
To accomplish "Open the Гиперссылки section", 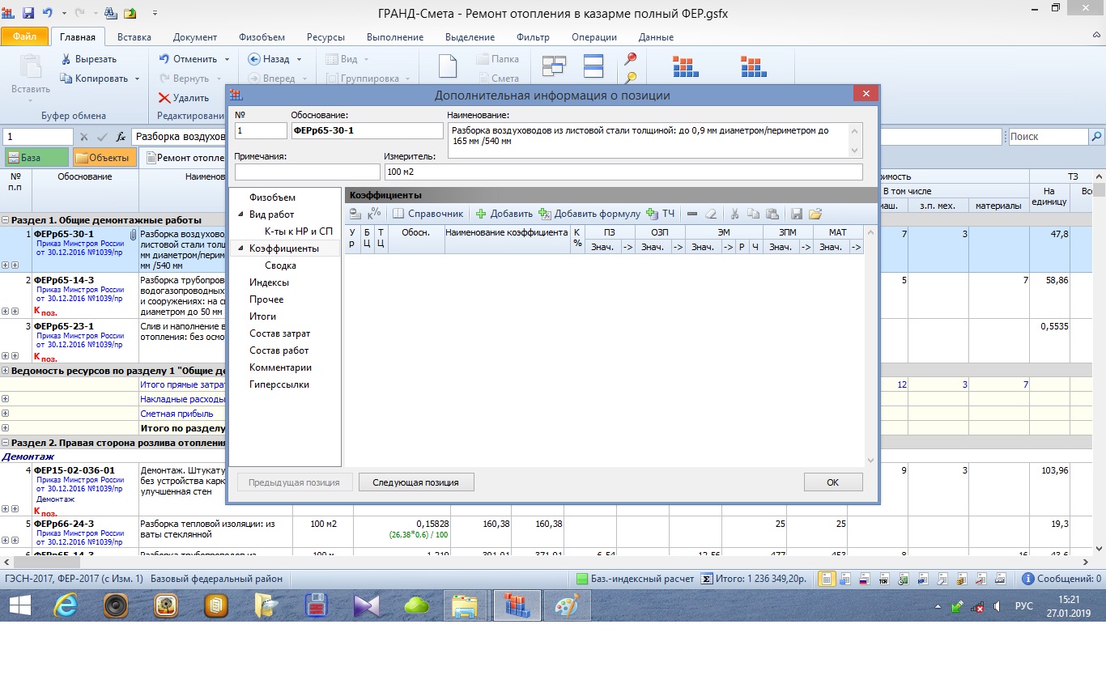I will click(279, 384).
